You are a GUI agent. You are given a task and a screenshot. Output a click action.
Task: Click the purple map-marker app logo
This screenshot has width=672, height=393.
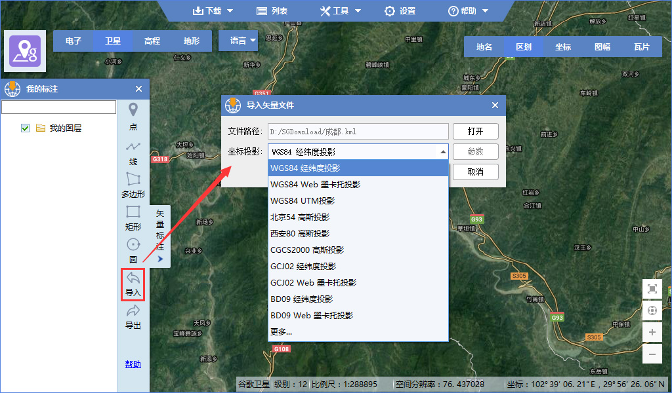[25, 51]
